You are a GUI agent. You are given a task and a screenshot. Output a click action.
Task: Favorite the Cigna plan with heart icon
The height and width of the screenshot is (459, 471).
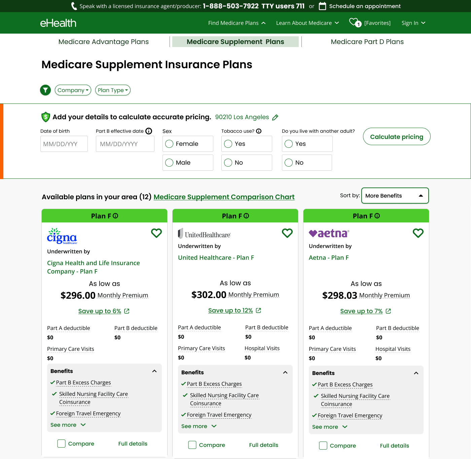point(156,233)
